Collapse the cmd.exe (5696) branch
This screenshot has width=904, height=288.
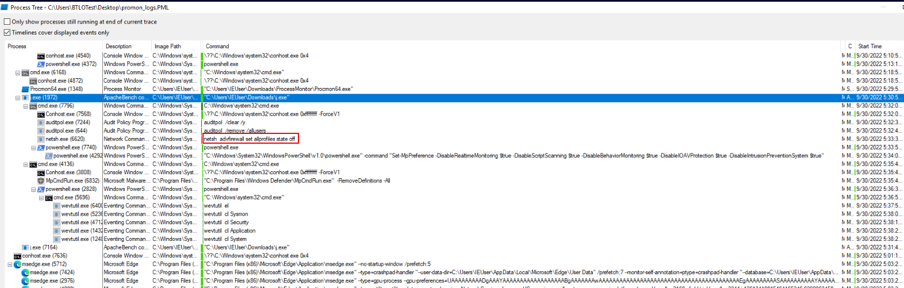click(41, 198)
